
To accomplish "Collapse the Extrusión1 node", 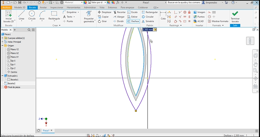I will 3,76.
